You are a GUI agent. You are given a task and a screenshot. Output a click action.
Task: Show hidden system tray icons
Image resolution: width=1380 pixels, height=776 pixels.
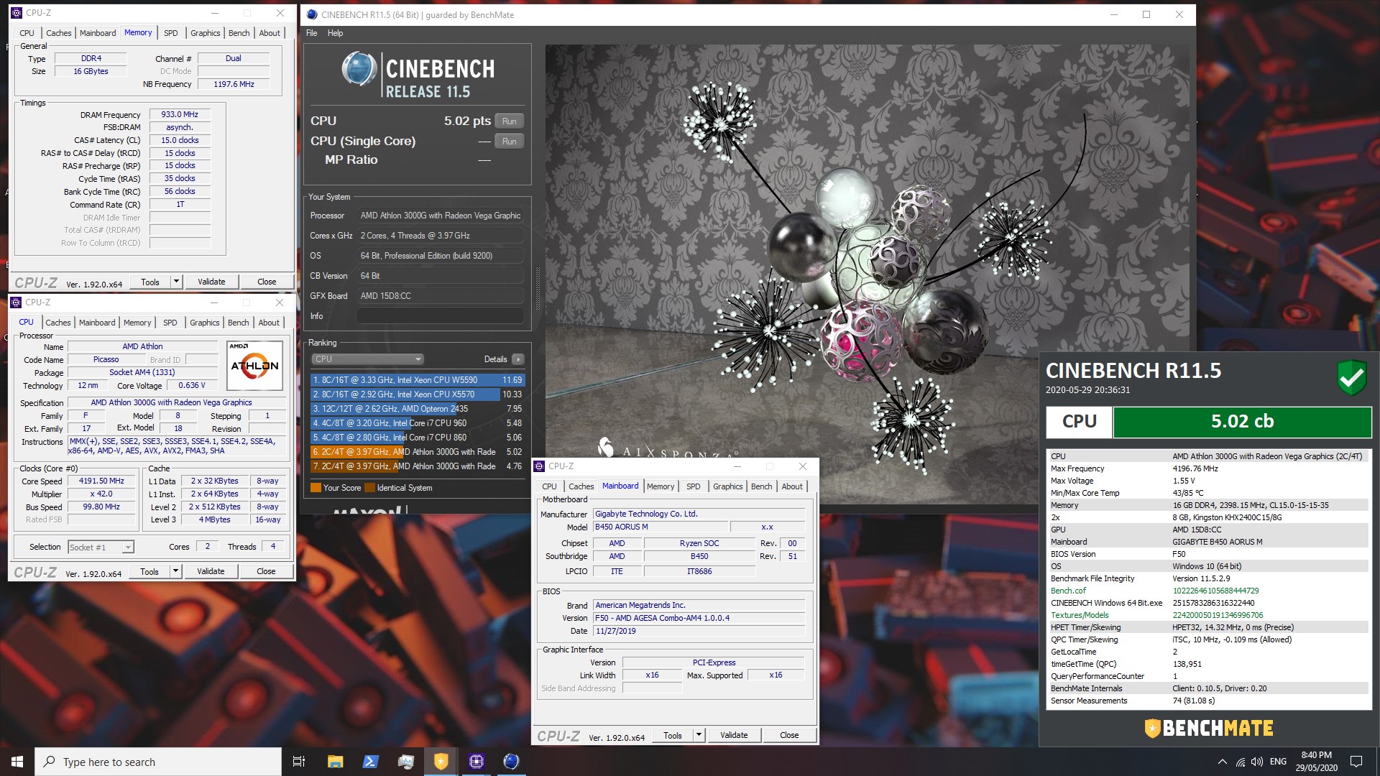point(1222,762)
